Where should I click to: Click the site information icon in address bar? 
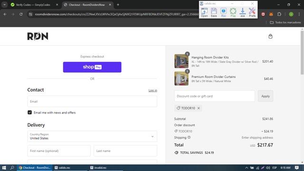pyautogui.click(x=30, y=14)
